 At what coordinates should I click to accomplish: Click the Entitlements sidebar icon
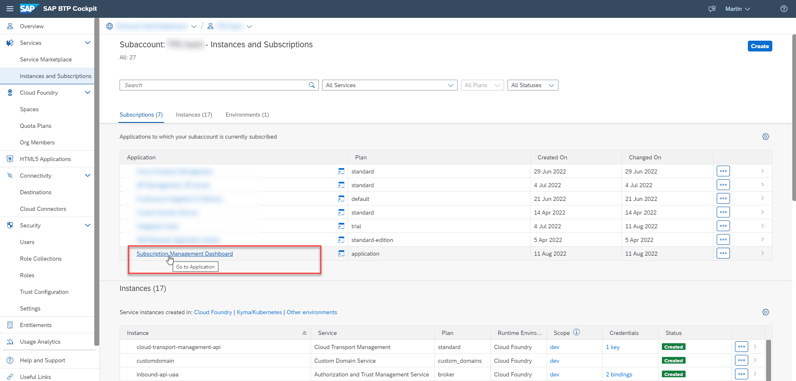click(10, 325)
